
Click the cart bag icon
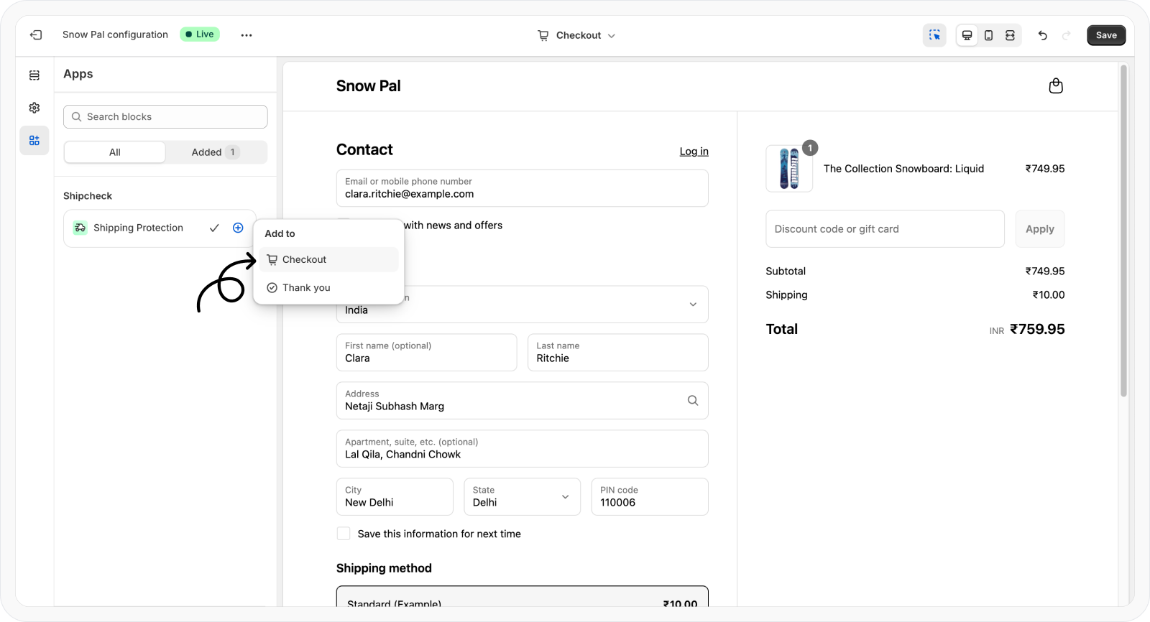pos(1055,86)
